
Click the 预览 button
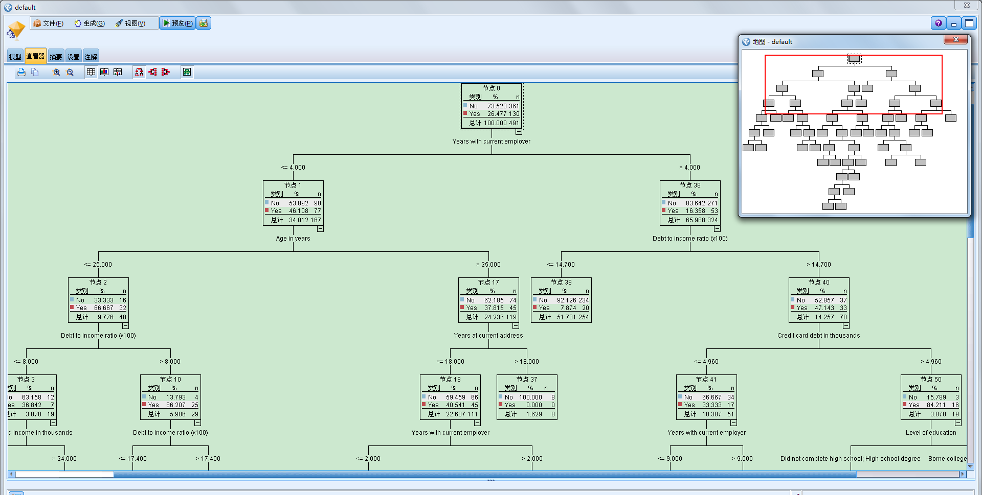coord(177,23)
